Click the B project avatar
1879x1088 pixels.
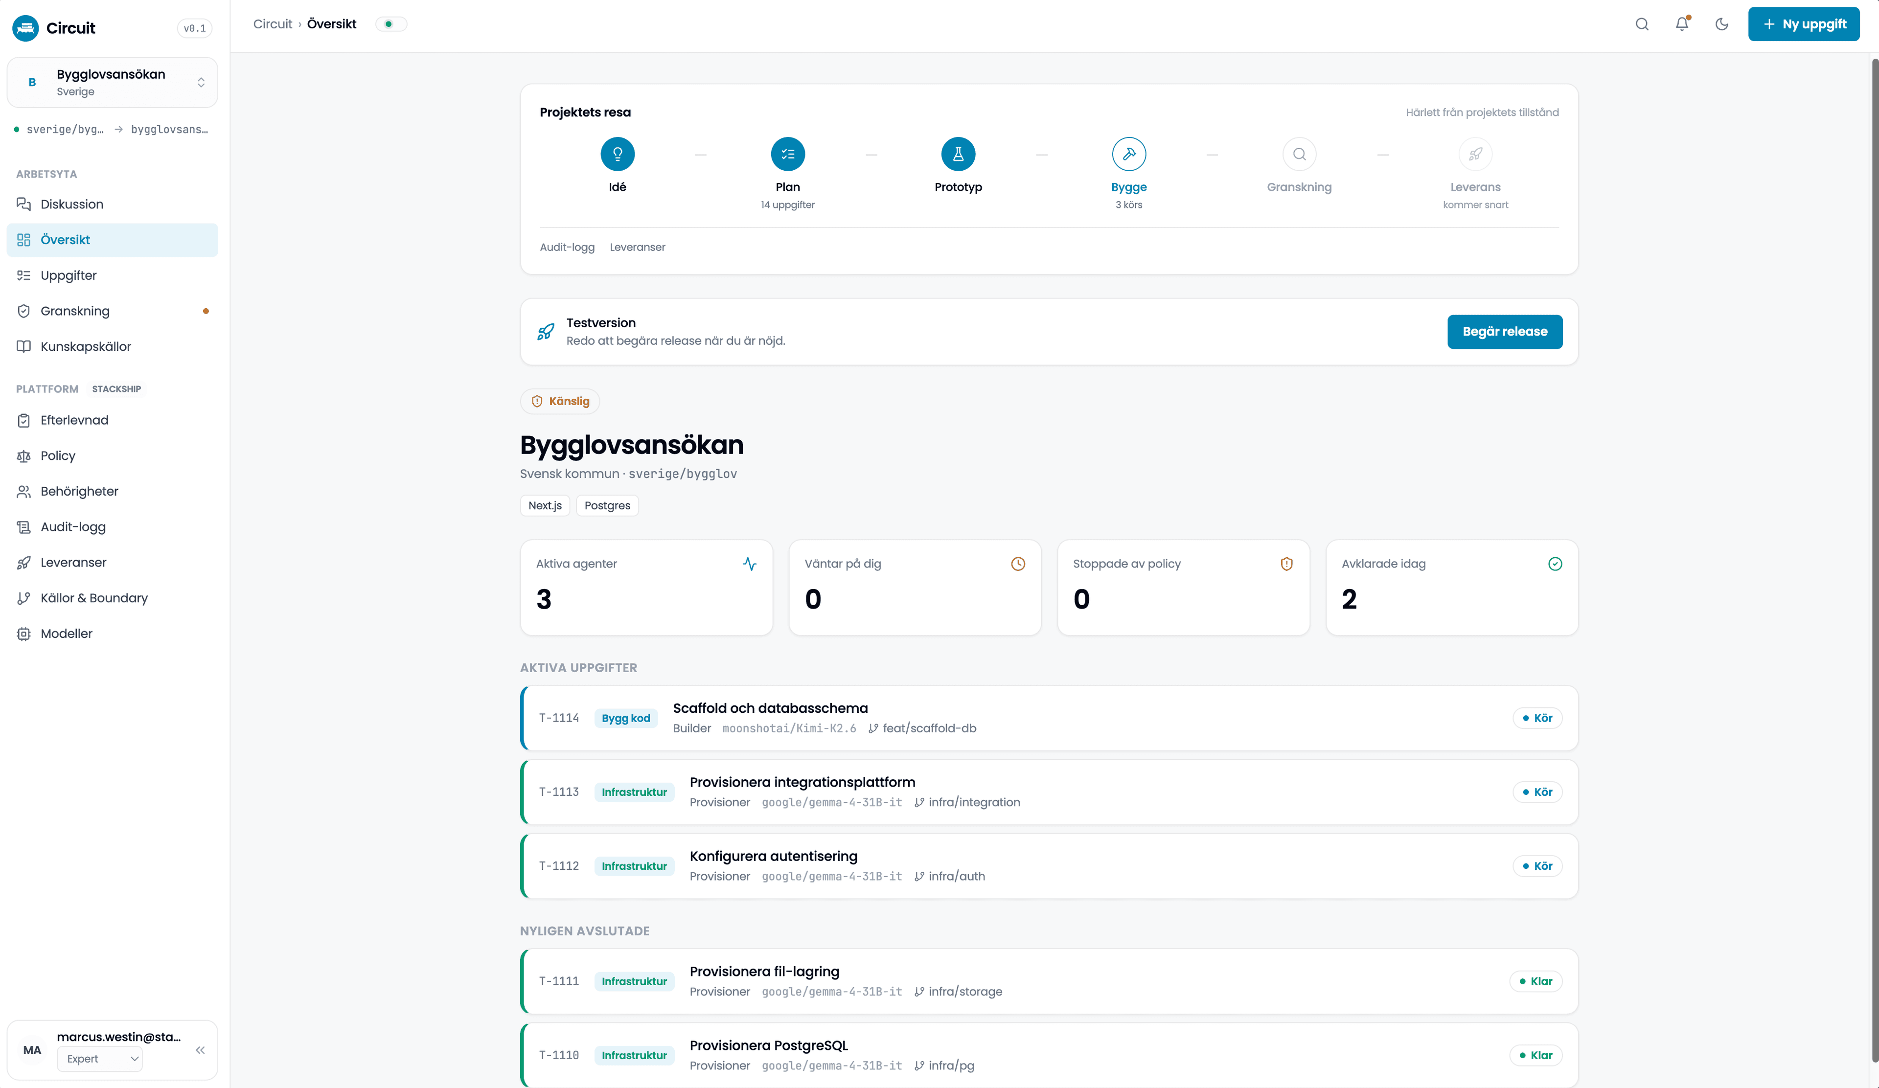coord(32,82)
